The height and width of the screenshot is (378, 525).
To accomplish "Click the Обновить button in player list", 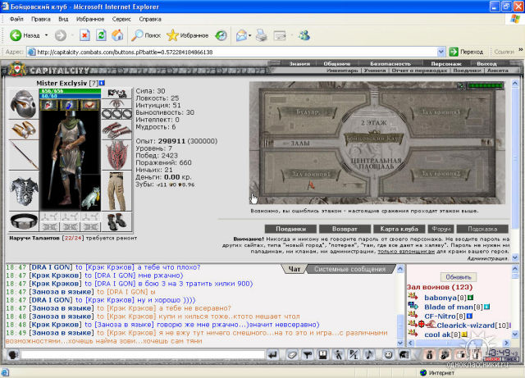I will [459, 277].
